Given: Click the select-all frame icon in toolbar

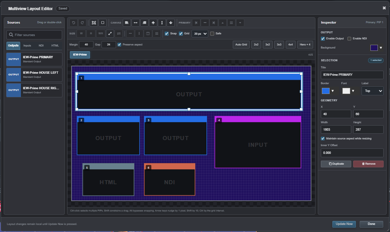Looking at the screenshot, I should tap(94, 23).
